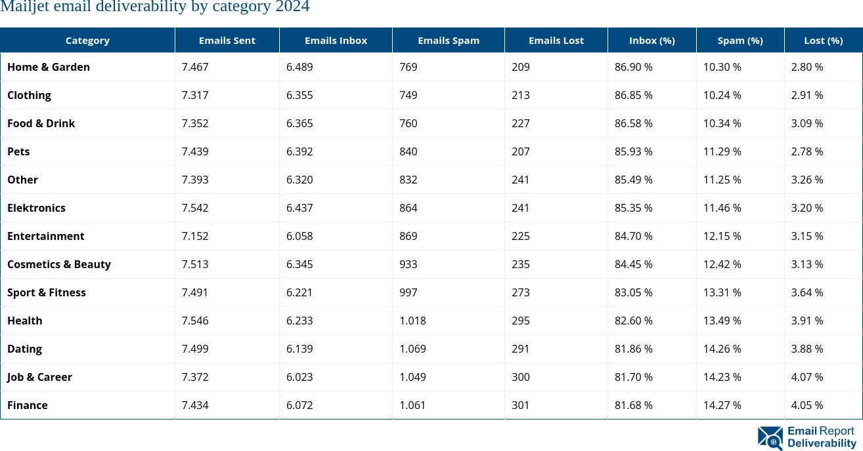Viewport: 863px width, 451px height.
Task: Click Finance emails inbox value 6.072
Action: point(299,405)
